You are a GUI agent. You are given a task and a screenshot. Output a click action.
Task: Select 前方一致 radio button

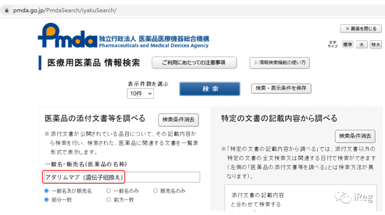108,200
